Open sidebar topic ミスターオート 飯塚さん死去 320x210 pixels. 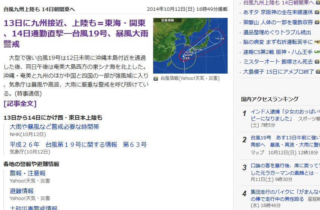click(278, 62)
